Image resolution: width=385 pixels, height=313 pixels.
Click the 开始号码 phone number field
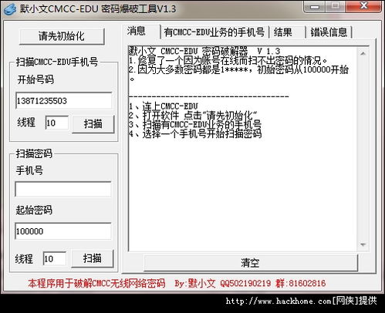64,100
